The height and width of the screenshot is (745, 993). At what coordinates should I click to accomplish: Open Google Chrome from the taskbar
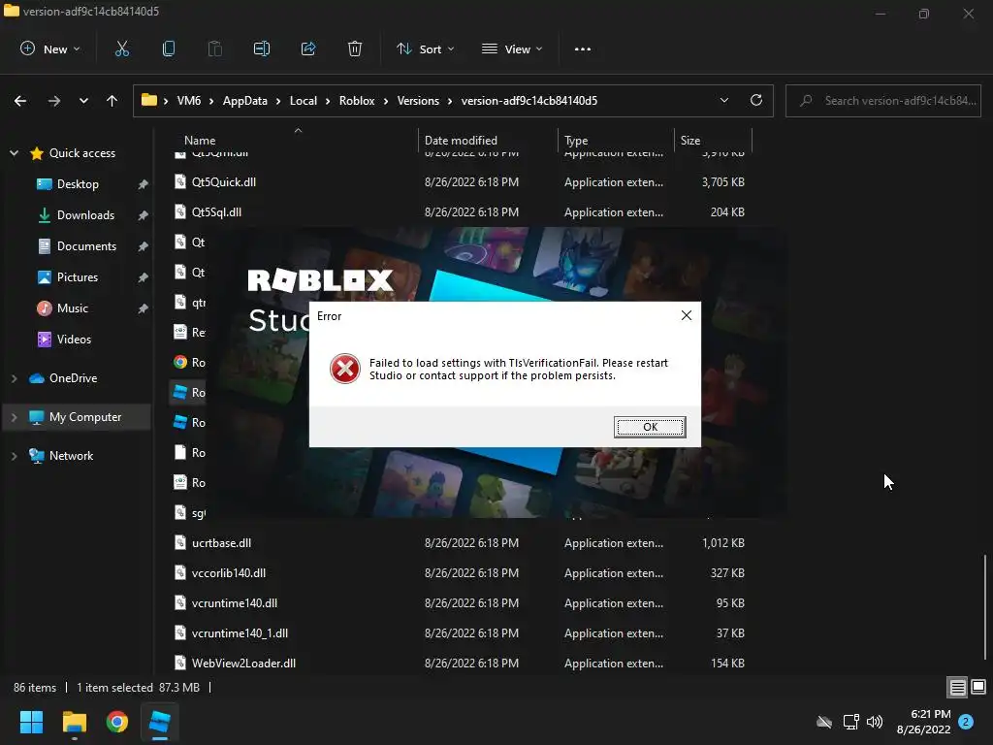[x=117, y=722]
